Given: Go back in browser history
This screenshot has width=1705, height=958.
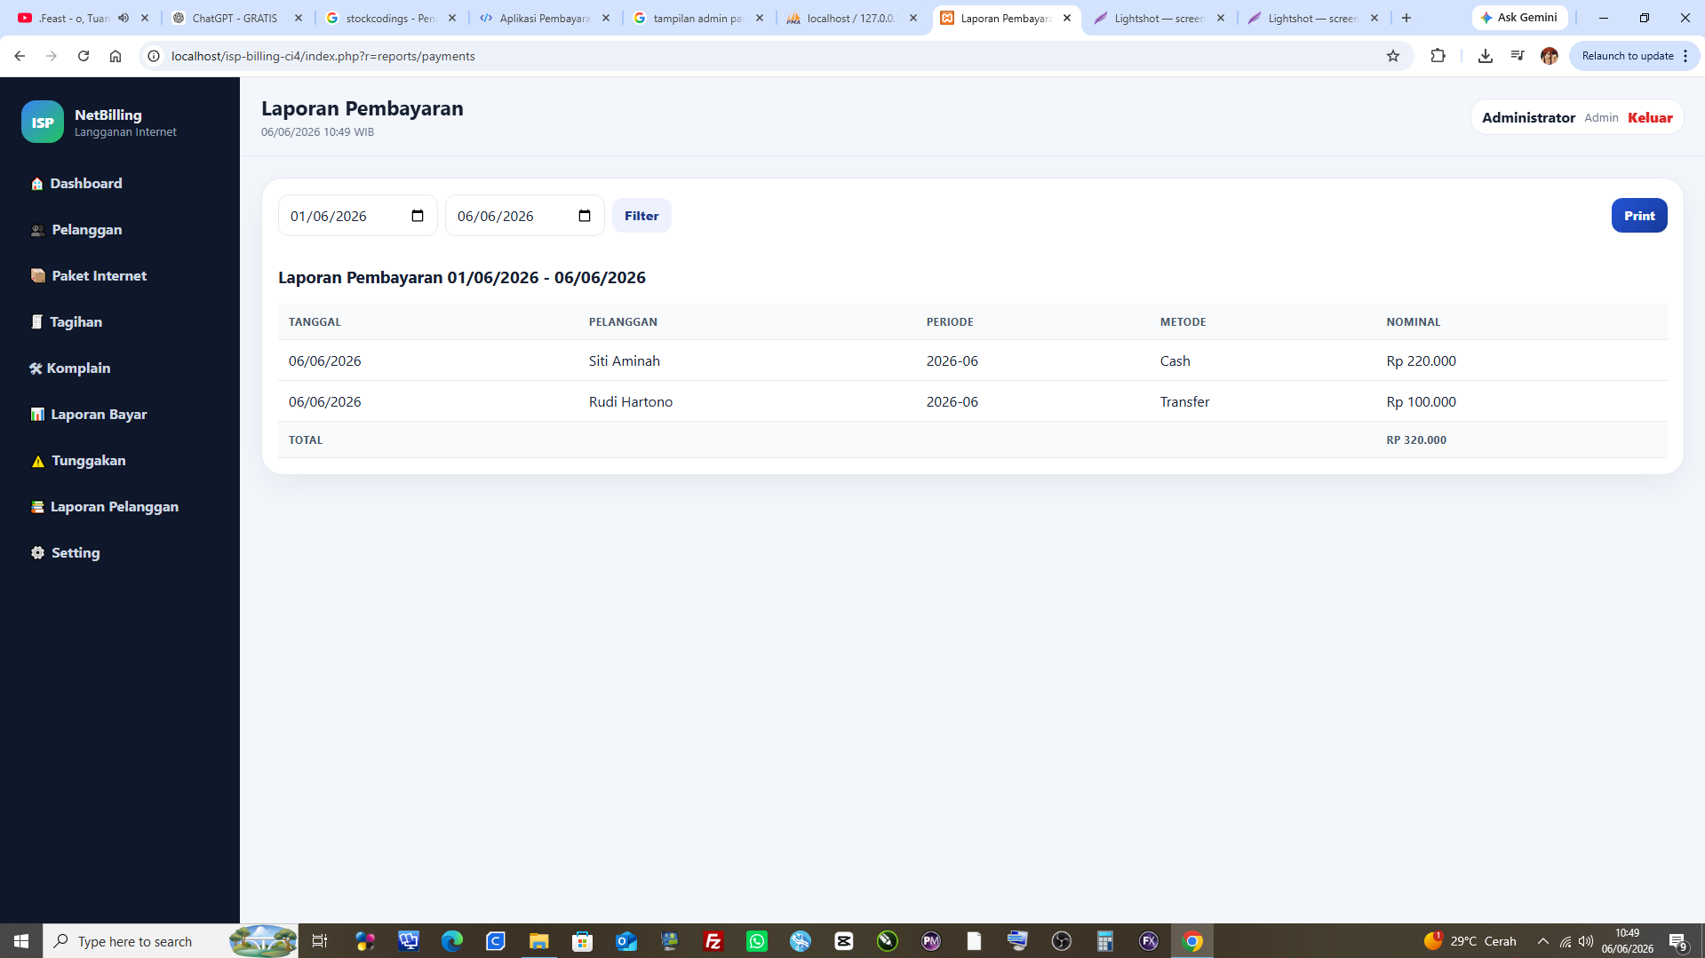Looking at the screenshot, I should 20,56.
